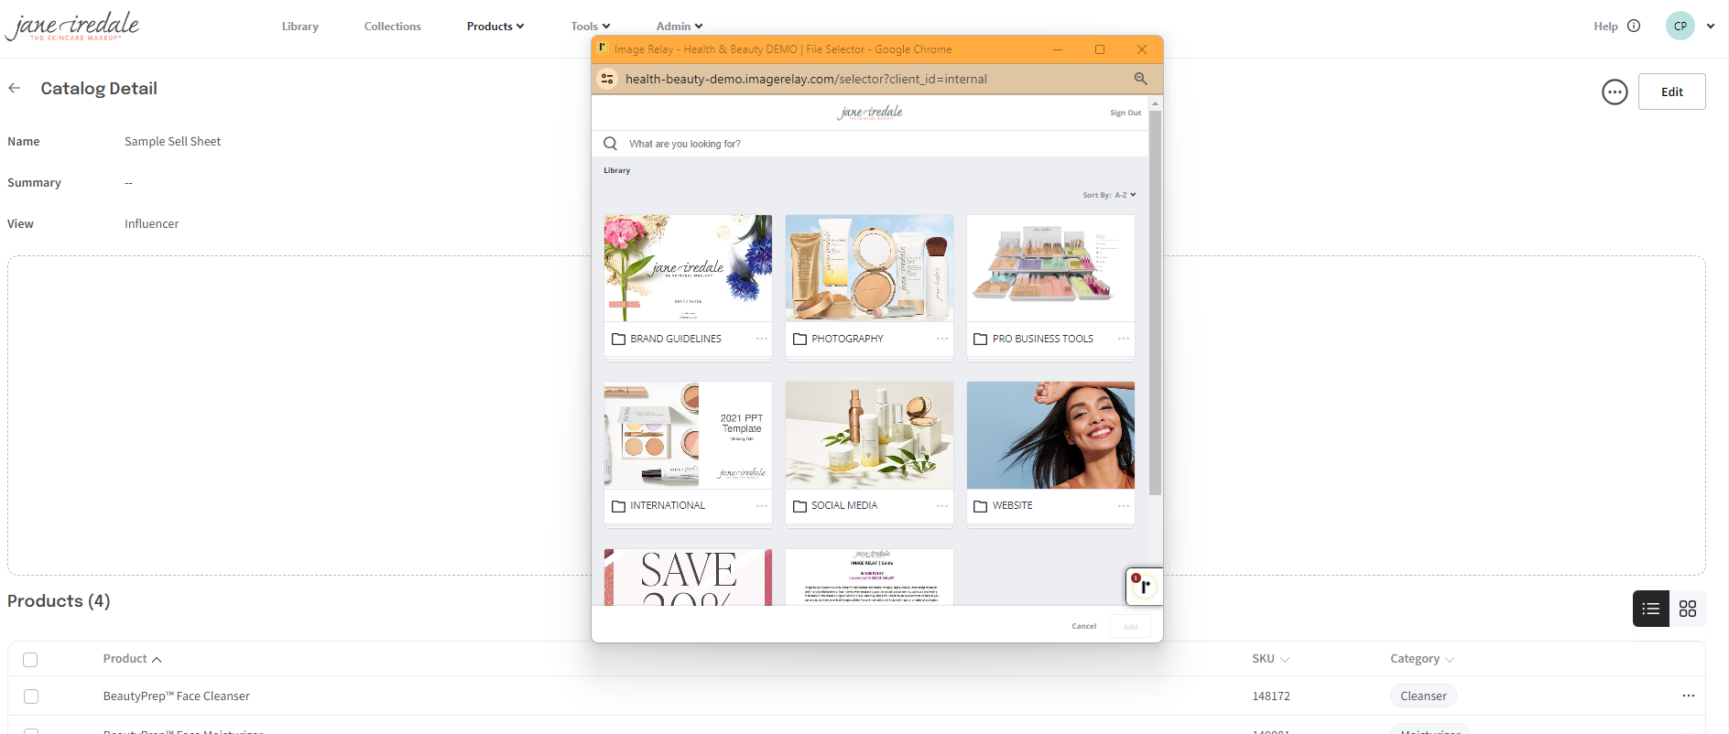Open Social Media folder options dots
The height and width of the screenshot is (734, 1729).
(942, 505)
